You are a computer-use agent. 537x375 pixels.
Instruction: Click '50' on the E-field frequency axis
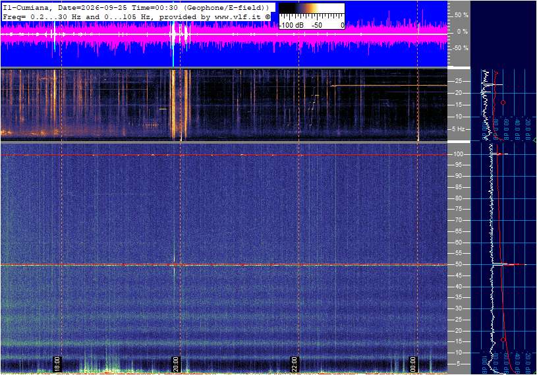click(x=458, y=264)
